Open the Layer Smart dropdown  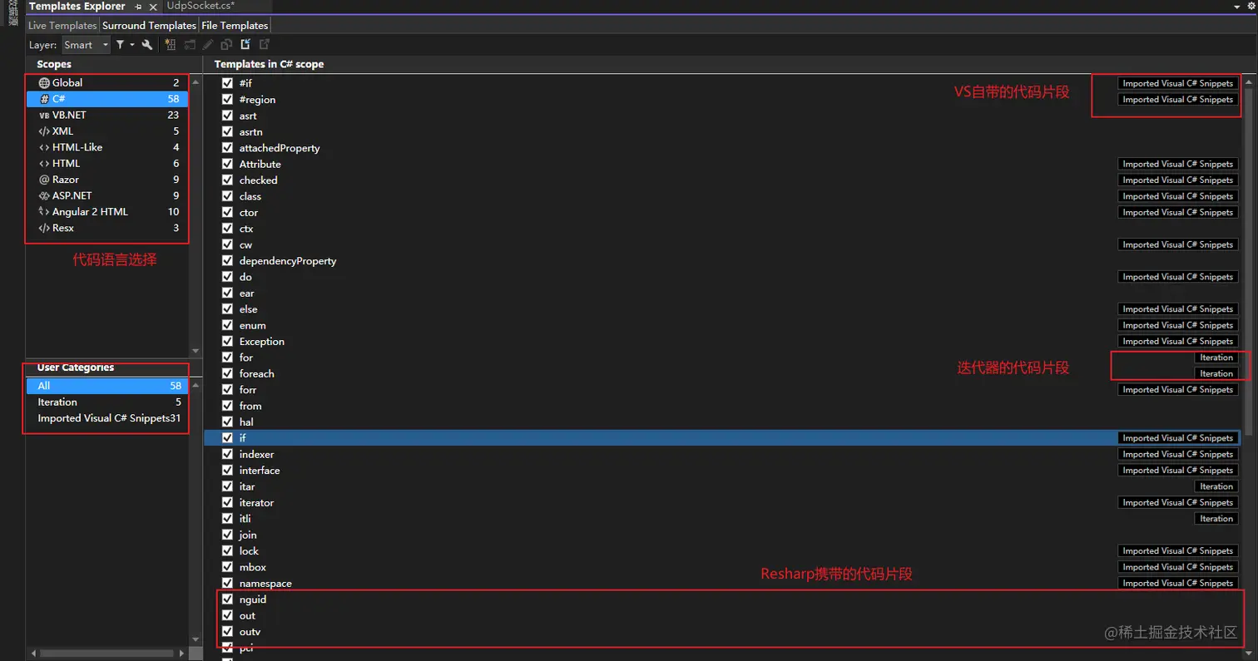point(86,45)
